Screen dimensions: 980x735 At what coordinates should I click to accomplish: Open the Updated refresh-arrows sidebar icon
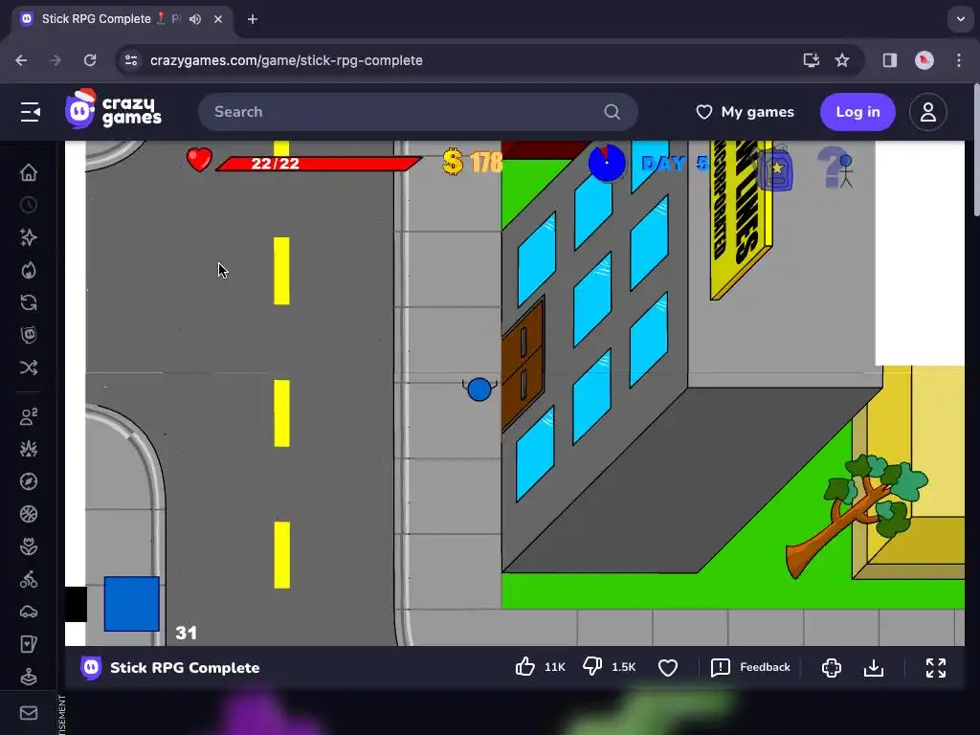(x=29, y=302)
